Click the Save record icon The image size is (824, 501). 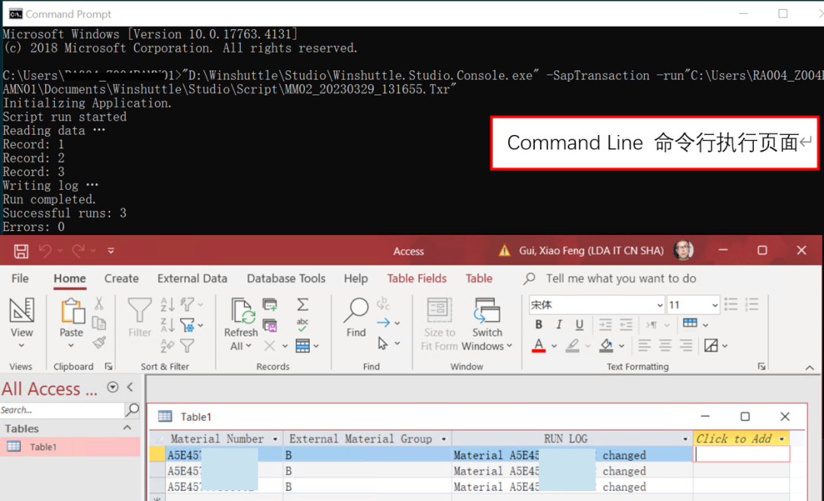point(270,326)
